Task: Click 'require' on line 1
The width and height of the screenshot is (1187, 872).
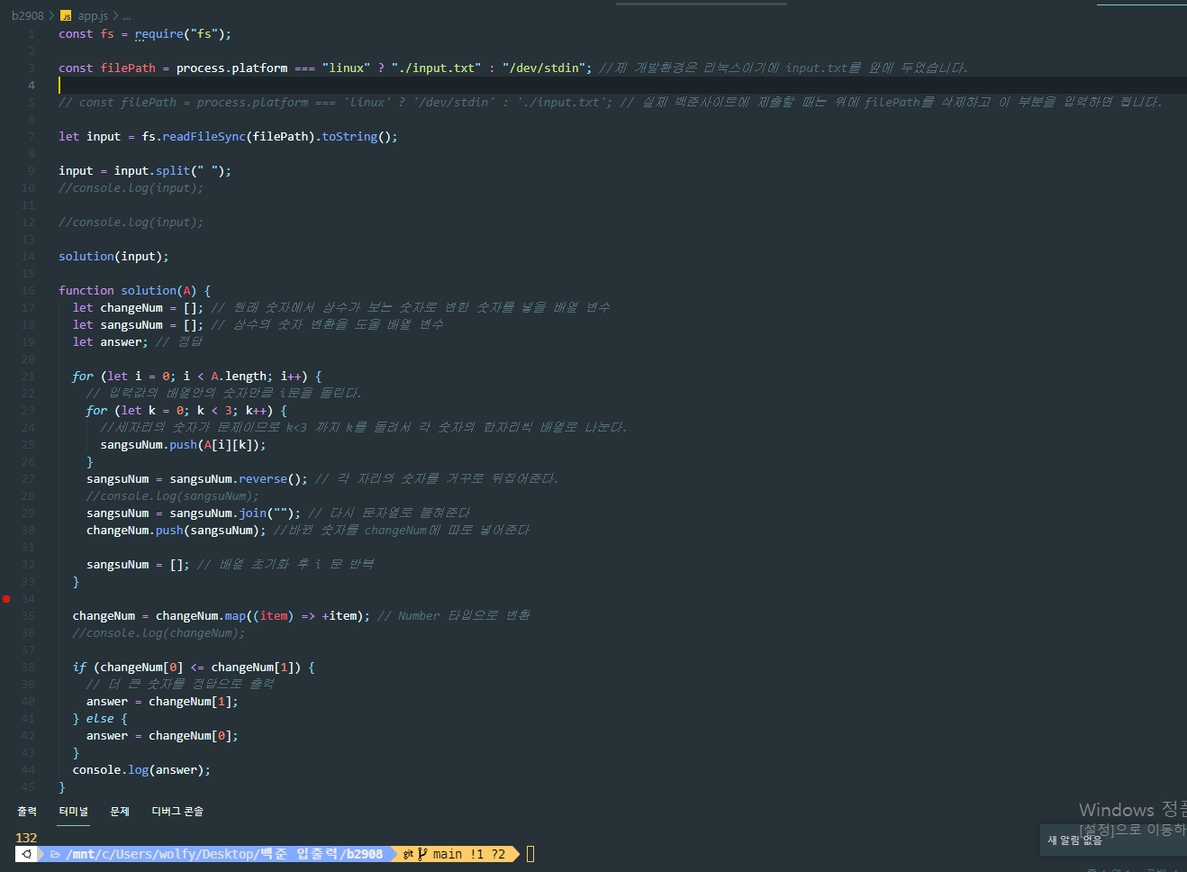Action: click(159, 34)
